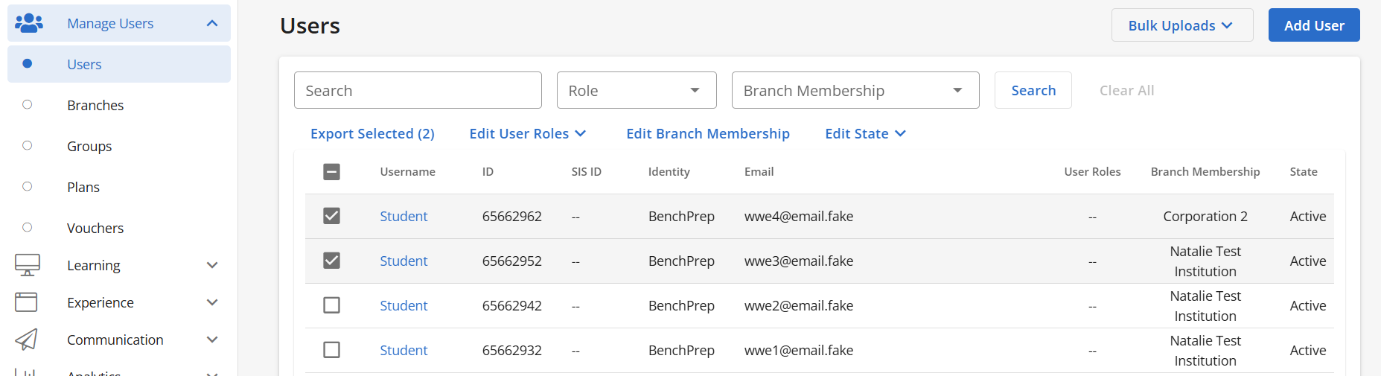Click Export Selected (2)
This screenshot has height=376, width=1381.
[372, 133]
